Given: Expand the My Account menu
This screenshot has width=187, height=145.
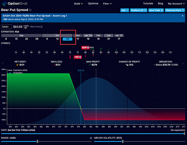Looking at the screenshot, I should [176, 4].
